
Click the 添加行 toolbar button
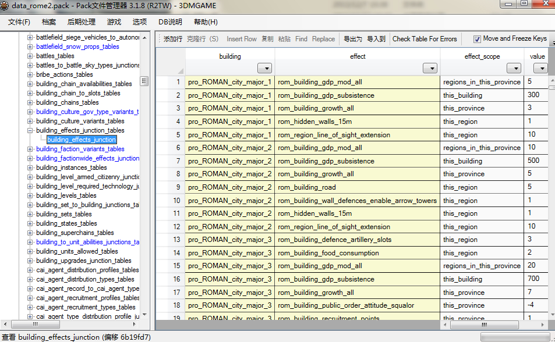click(x=173, y=39)
